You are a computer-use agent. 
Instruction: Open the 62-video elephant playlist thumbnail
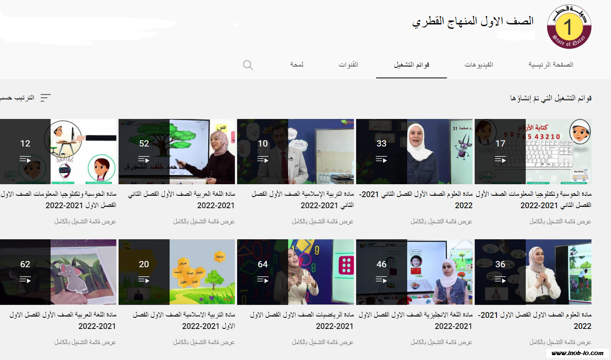[x=58, y=272]
